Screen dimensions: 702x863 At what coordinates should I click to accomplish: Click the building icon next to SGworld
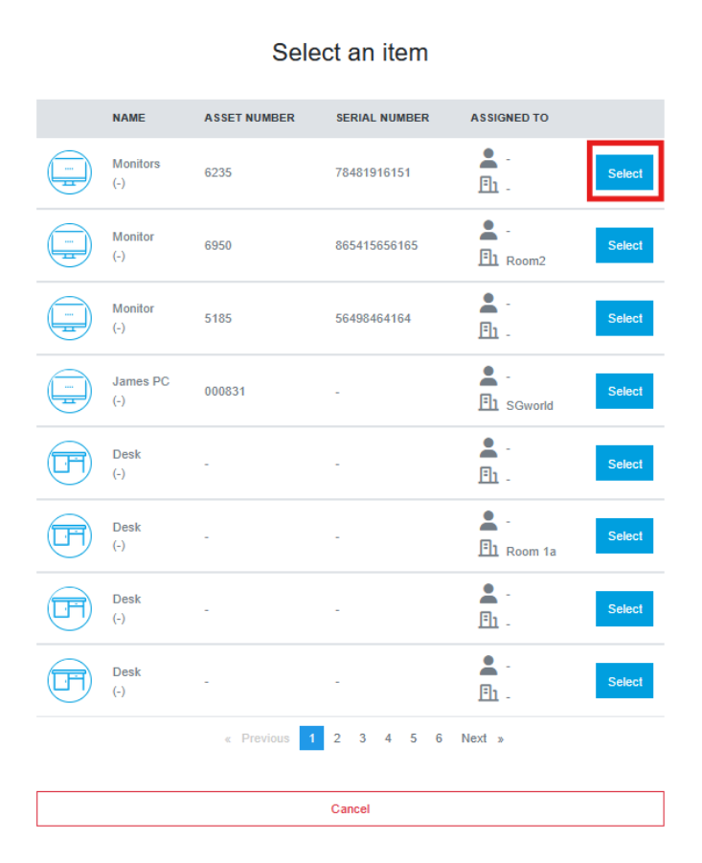488,403
